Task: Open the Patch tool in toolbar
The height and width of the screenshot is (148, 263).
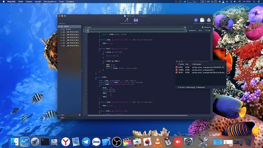Action: [136, 20]
